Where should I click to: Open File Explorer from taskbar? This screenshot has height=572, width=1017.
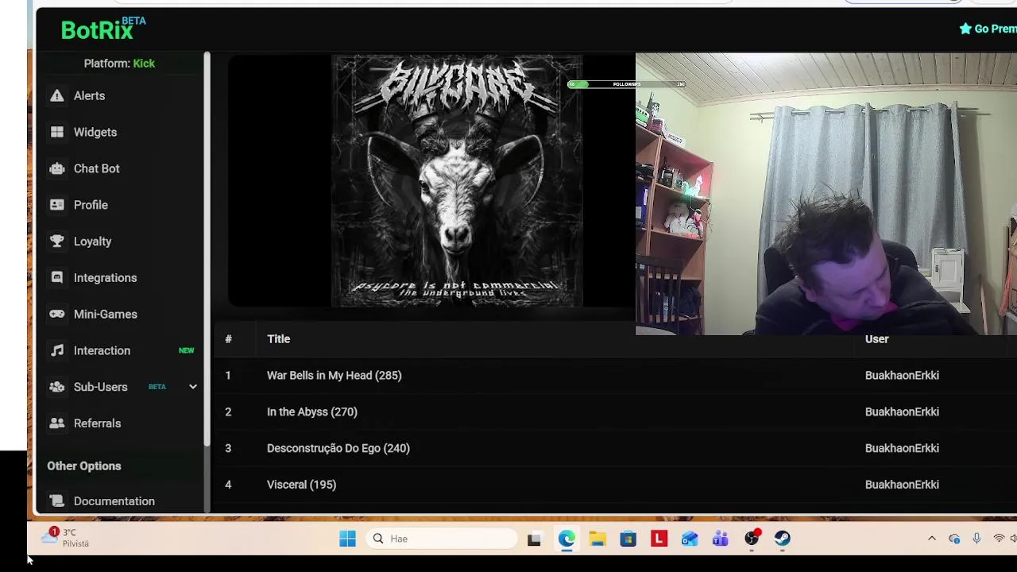(597, 539)
